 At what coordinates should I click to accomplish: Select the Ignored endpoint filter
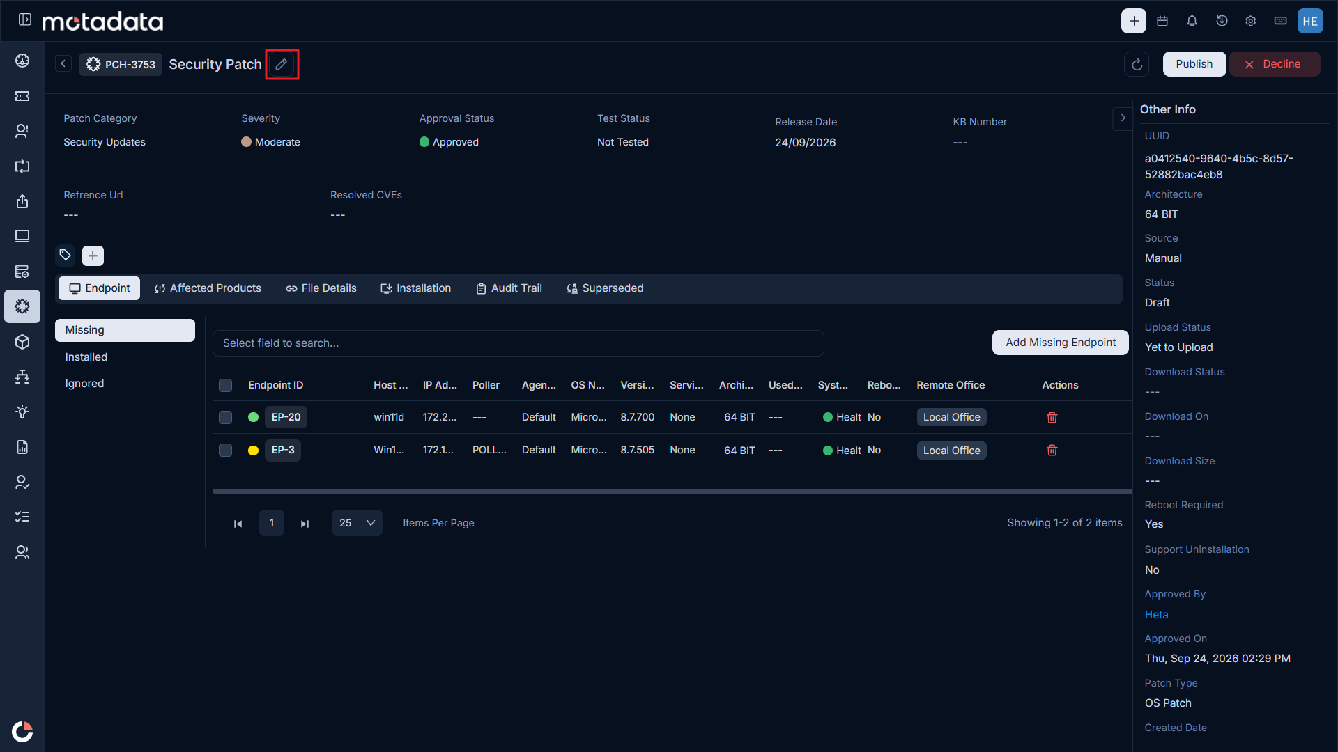coord(125,384)
